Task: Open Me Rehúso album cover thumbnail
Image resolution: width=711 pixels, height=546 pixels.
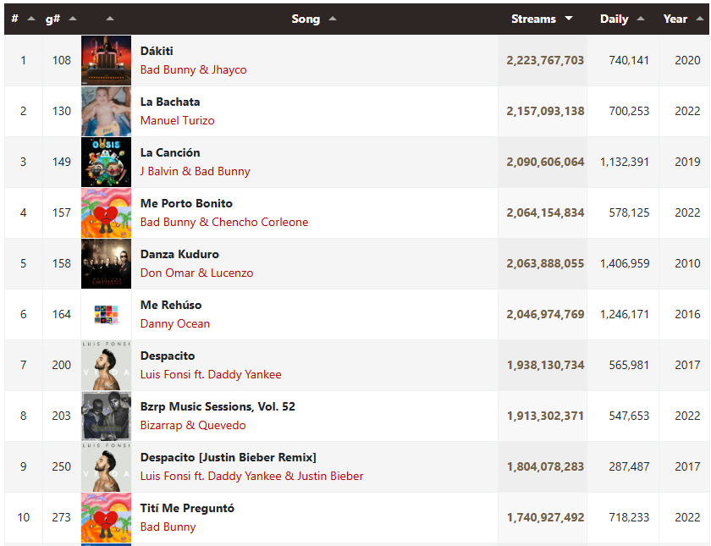Action: [x=106, y=314]
